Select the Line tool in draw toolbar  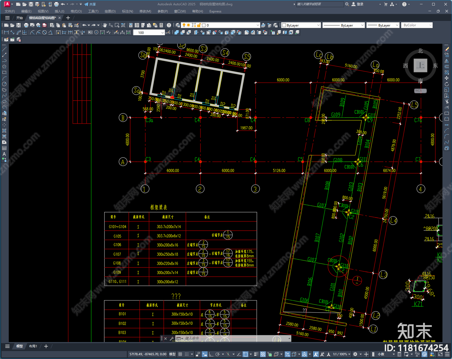4,49
